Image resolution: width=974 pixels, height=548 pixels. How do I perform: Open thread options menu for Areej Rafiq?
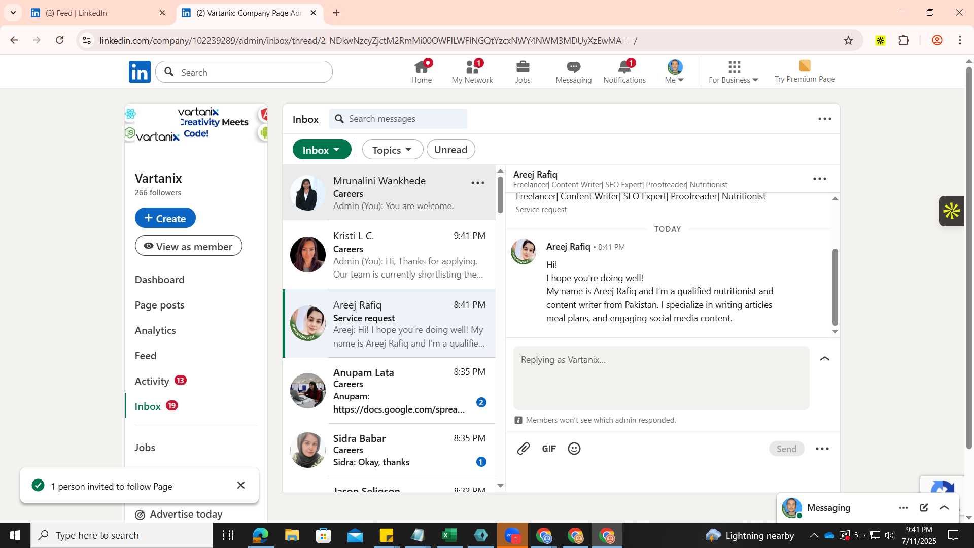[x=820, y=179]
